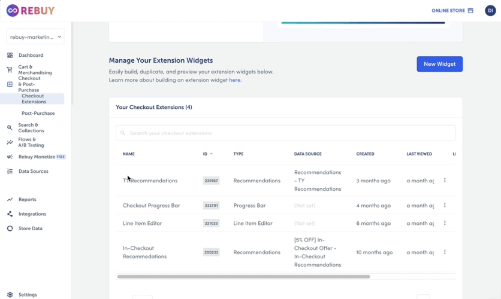The height and width of the screenshot is (299, 501).
Task: Click the Data Sources list icon
Action: [x=10, y=171]
